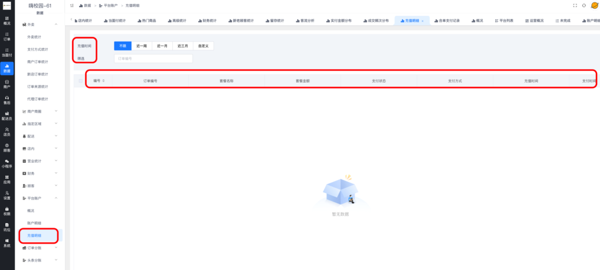The width and height of the screenshot is (600, 270).
Task: Open 订单 in the dark left rail
Action: tap(7, 36)
